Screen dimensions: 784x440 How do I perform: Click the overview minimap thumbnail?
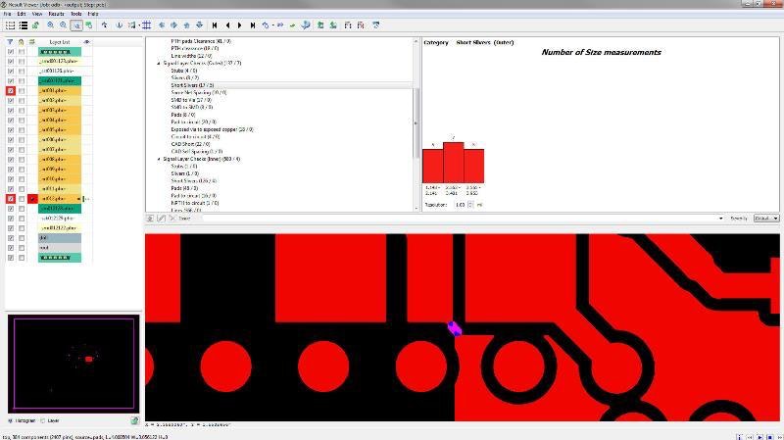click(73, 363)
